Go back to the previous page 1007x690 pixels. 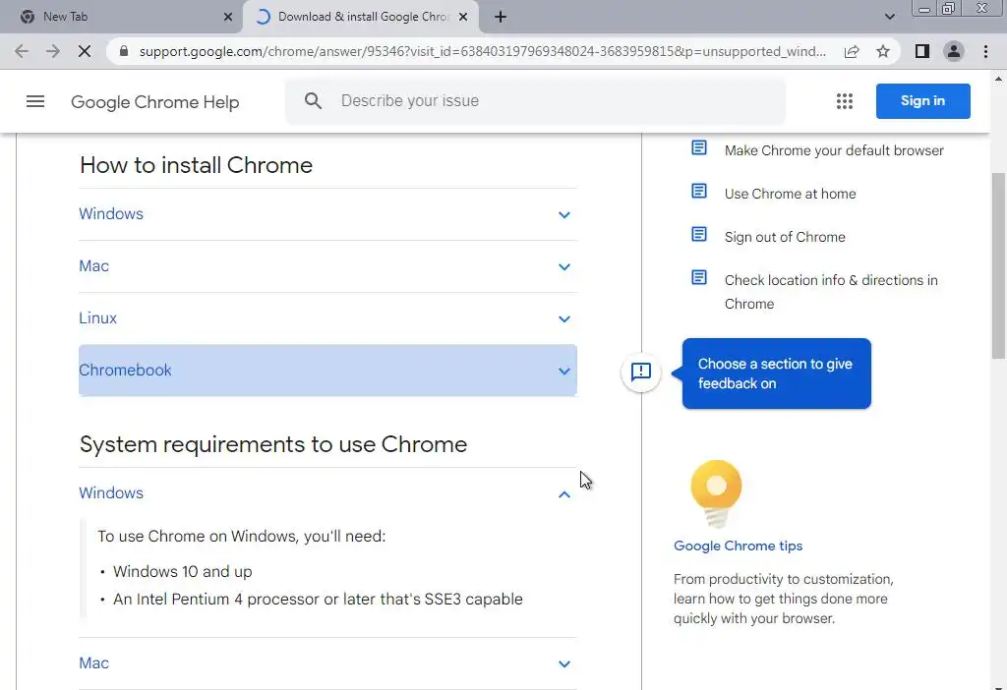tap(22, 51)
